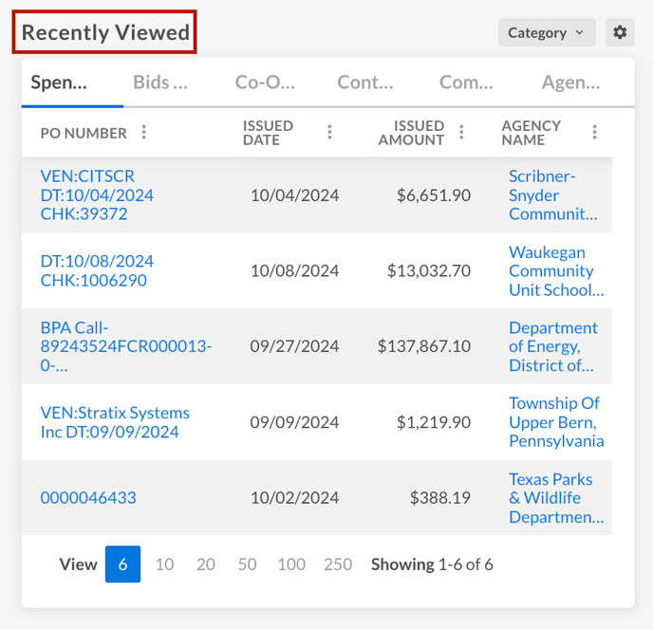Open PO link CHK:1006290

tap(97, 270)
